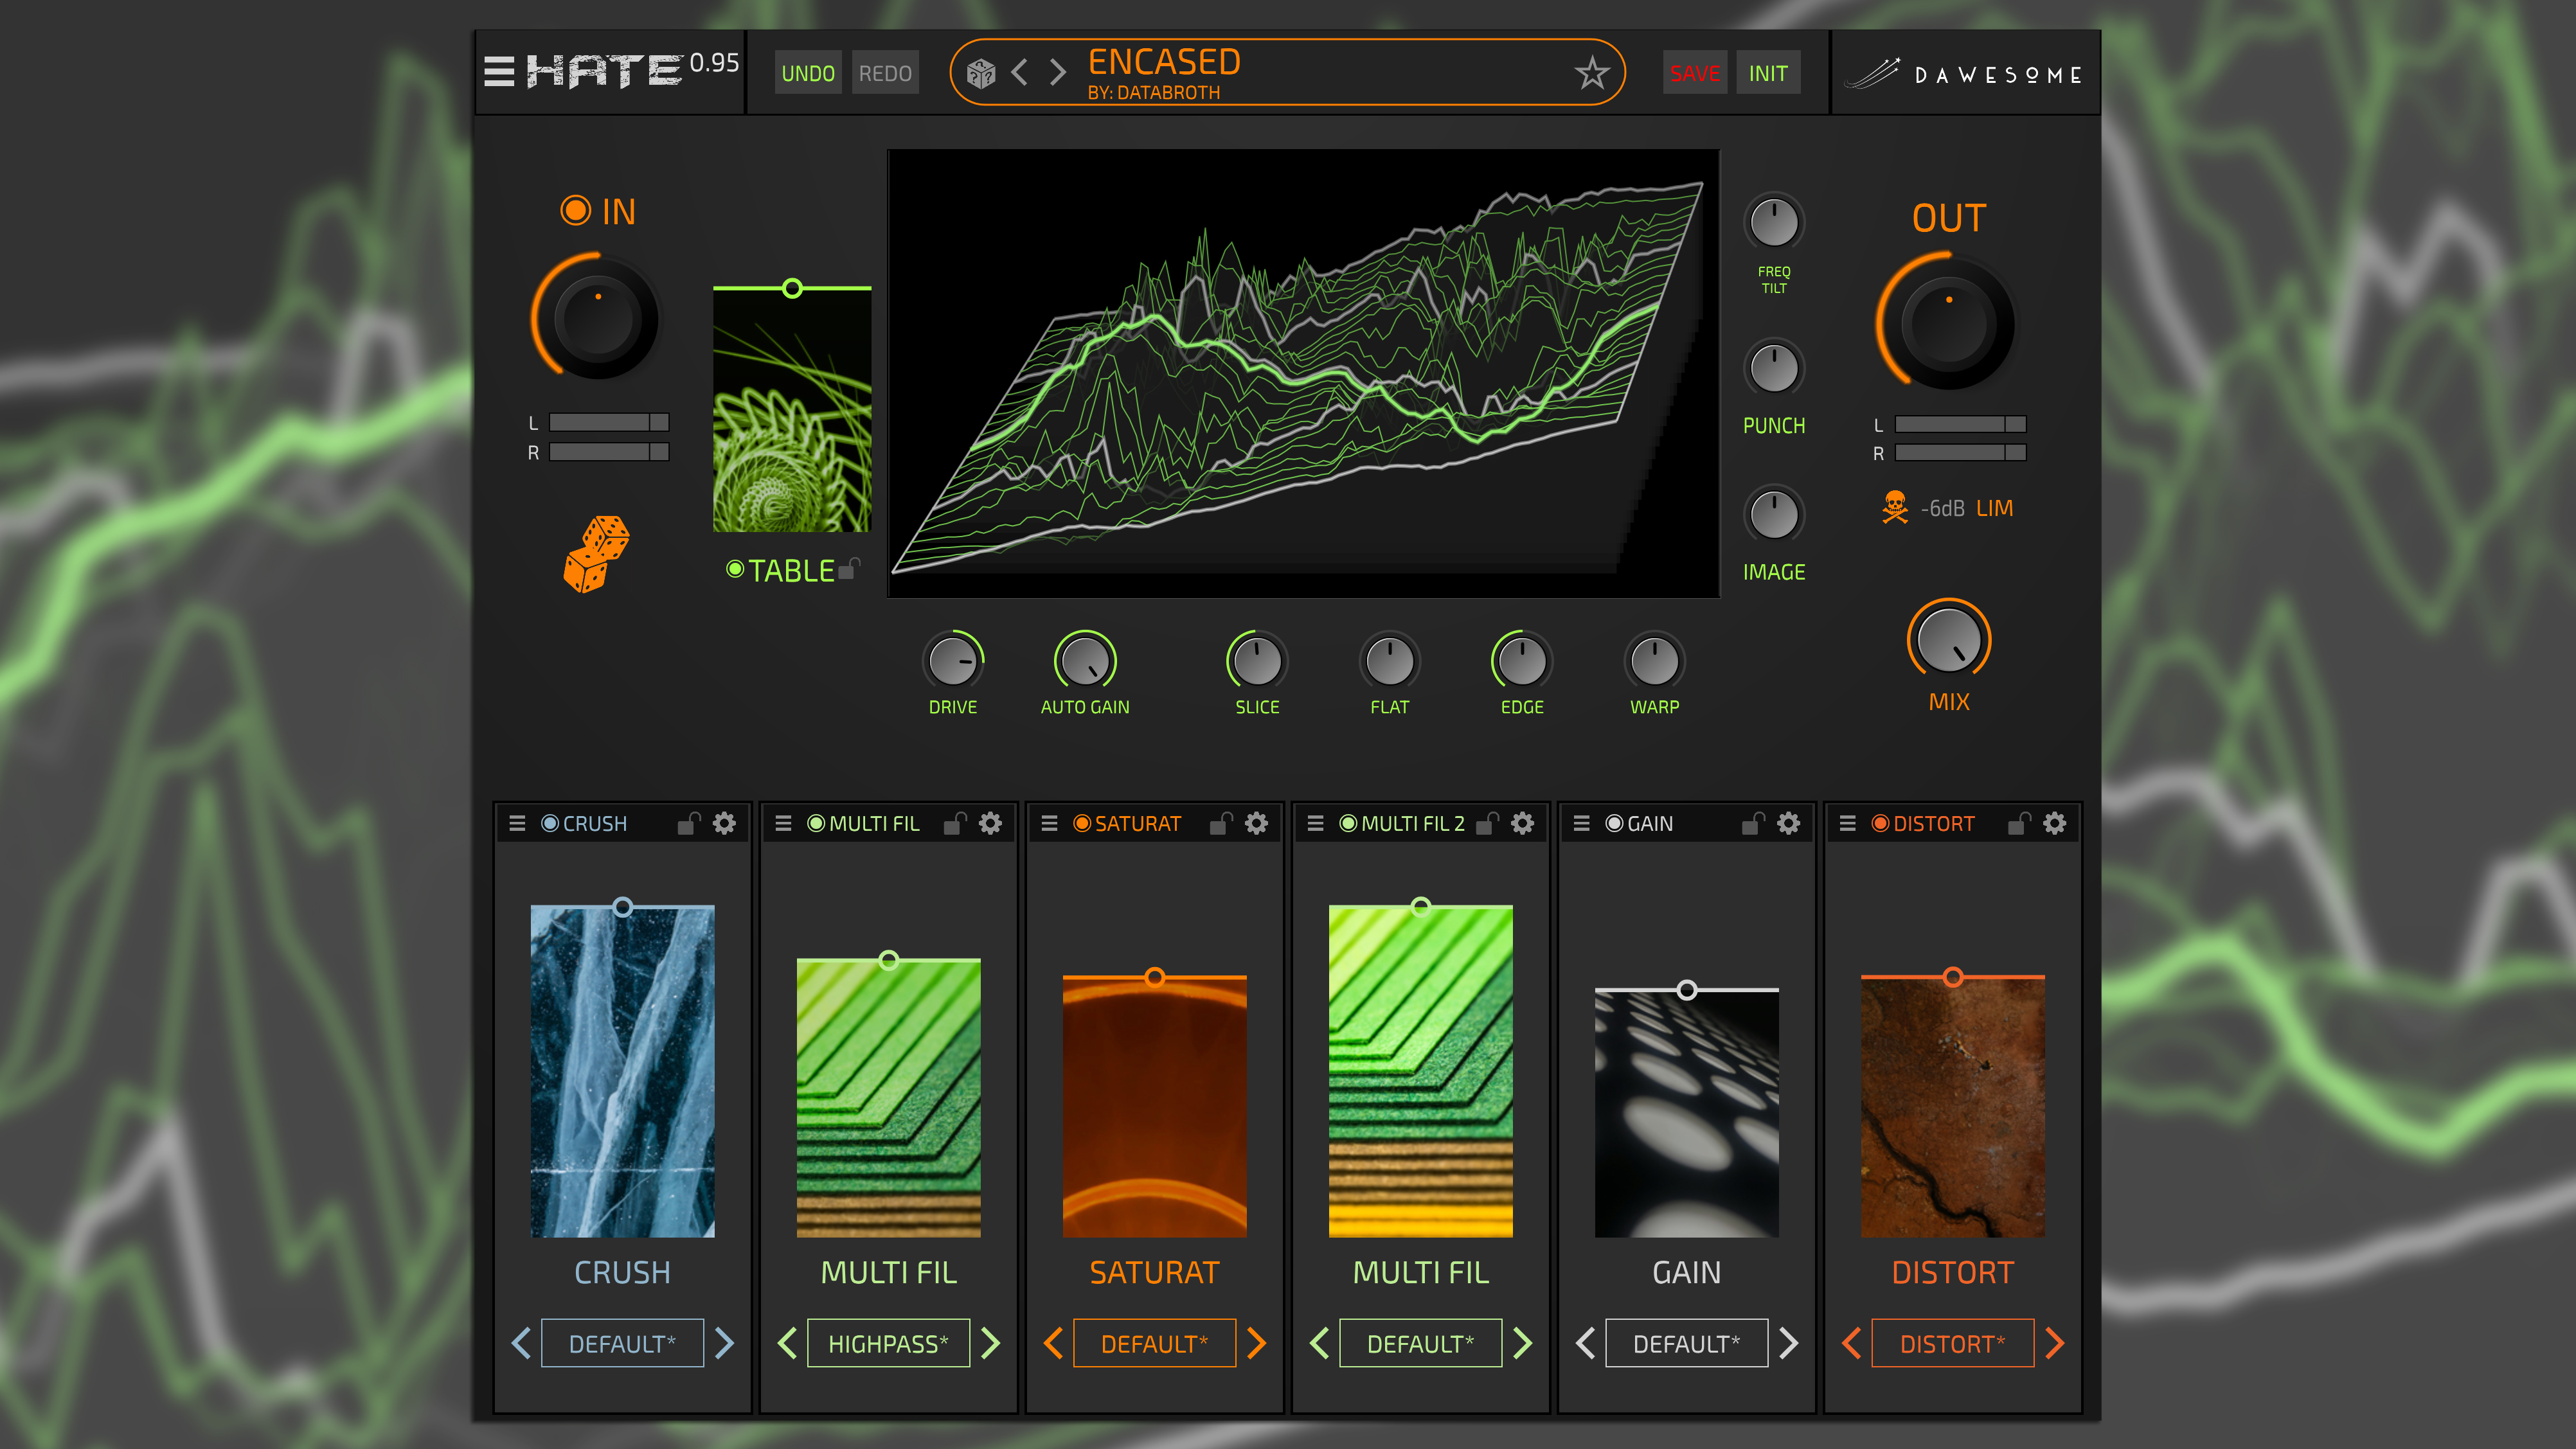The height and width of the screenshot is (1449, 2576).
Task: Open the hamburger menu beside HATE logo
Action: (x=499, y=72)
